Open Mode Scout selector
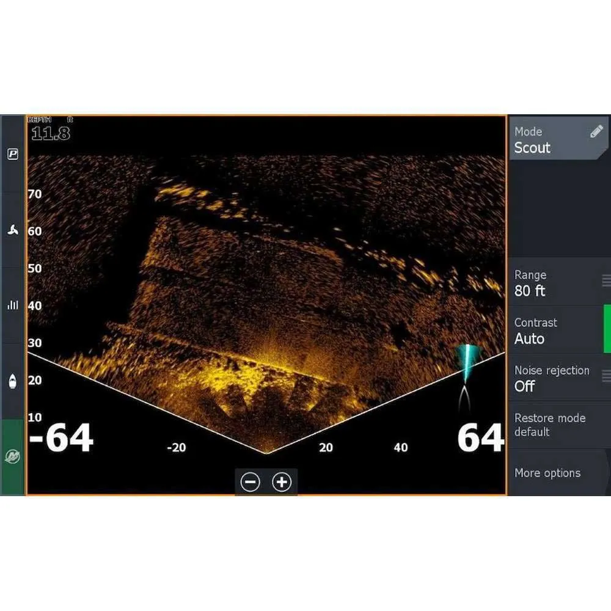The width and height of the screenshot is (611, 611). [x=550, y=140]
